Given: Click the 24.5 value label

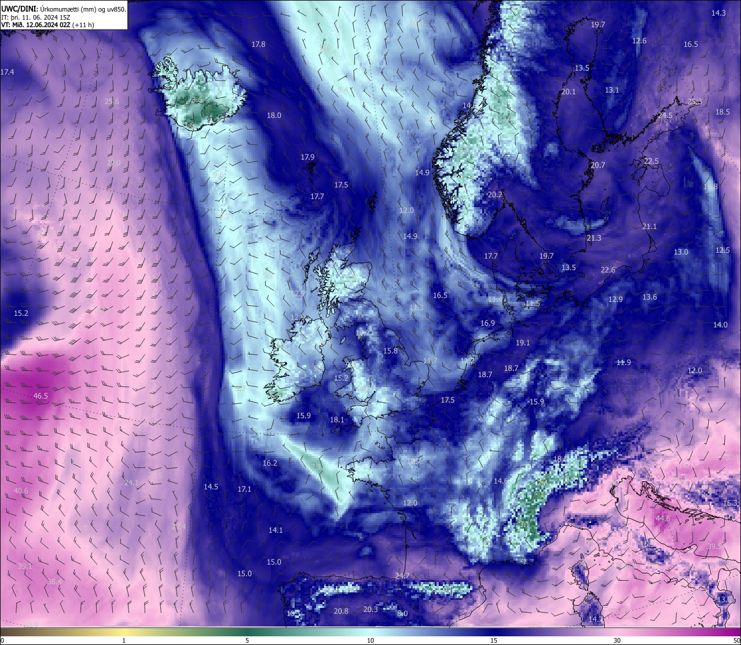Looking at the screenshot, I should pyautogui.click(x=665, y=116).
